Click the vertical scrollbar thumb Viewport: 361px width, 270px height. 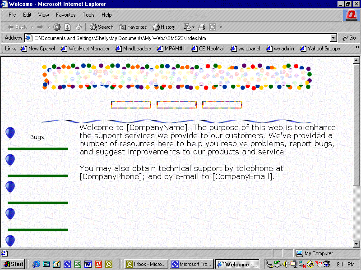click(x=356, y=125)
